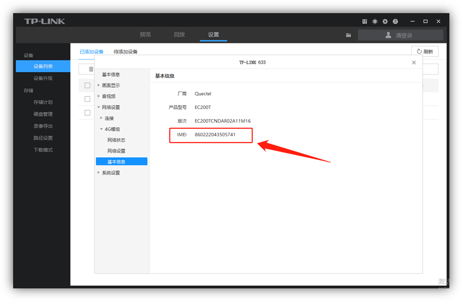
Task: Click the 系统设置 tree label
Action: (111, 173)
